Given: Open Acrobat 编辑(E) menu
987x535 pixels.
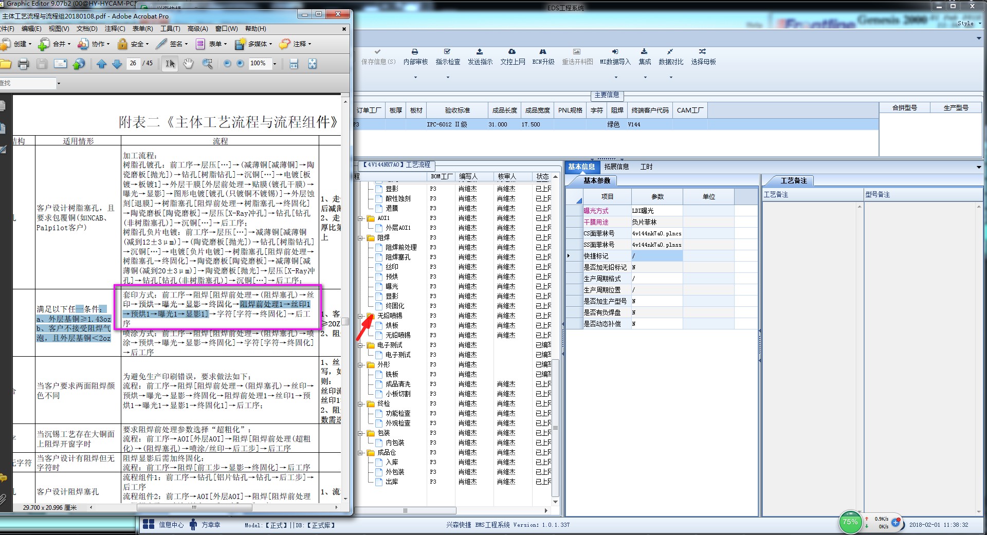Looking at the screenshot, I should coord(31,29).
